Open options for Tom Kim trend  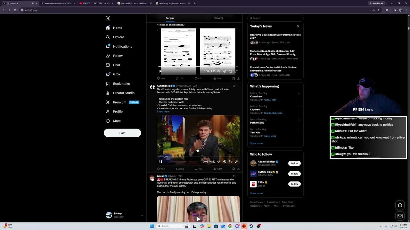click(299, 130)
